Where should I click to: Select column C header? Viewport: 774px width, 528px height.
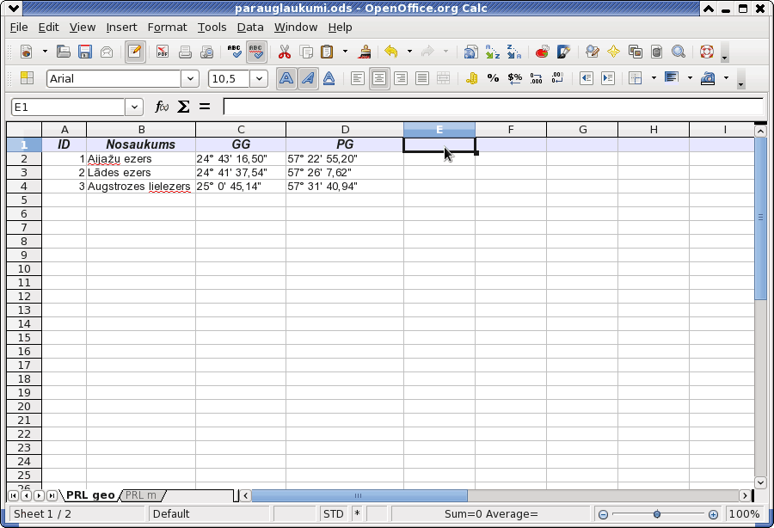[x=241, y=130]
